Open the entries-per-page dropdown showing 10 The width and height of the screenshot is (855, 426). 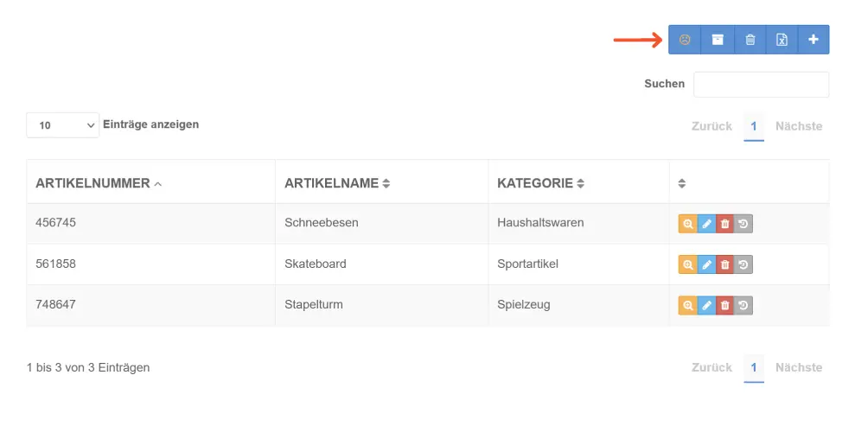pyautogui.click(x=63, y=125)
